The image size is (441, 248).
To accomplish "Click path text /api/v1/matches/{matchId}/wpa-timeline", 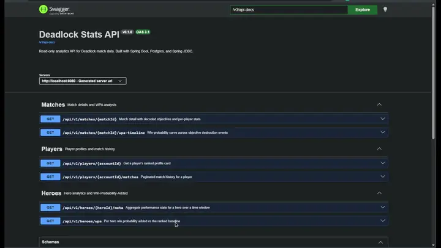I will 104,133.
